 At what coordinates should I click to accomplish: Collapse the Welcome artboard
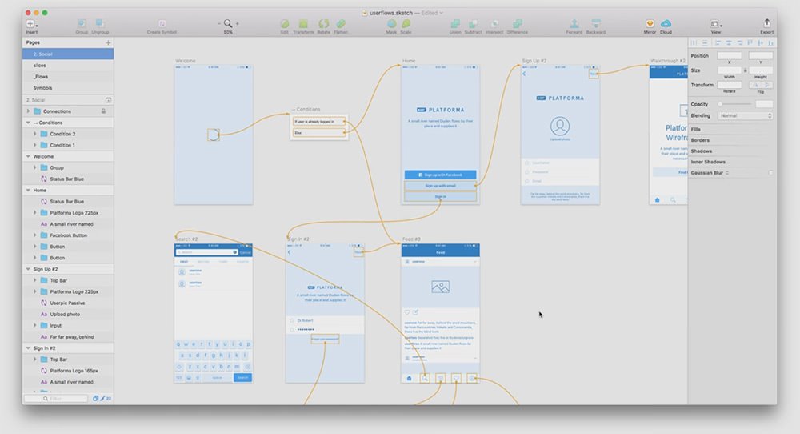pos(28,156)
